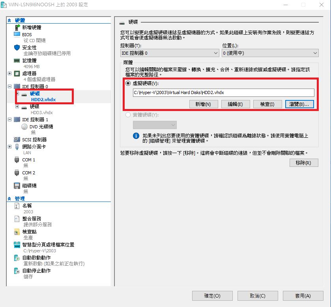Click the 檢查點 checkpoint icon
Viewport: 331px width, 307px height.
(x=17, y=232)
